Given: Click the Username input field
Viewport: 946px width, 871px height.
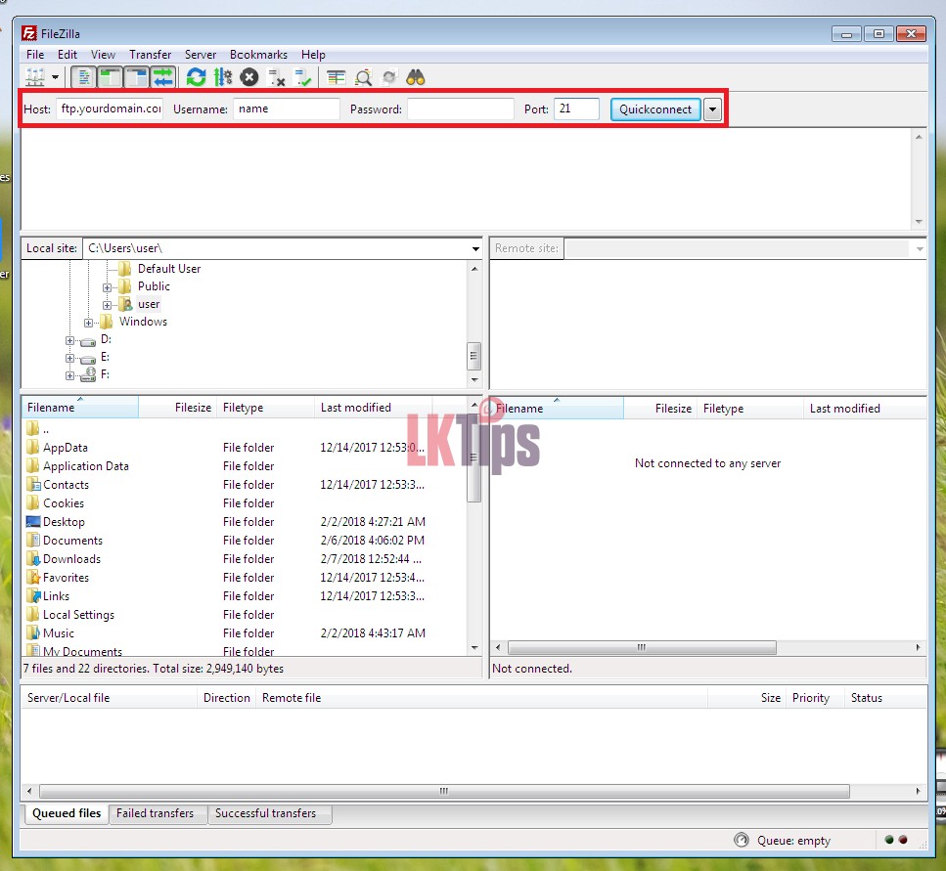Looking at the screenshot, I should (x=287, y=109).
